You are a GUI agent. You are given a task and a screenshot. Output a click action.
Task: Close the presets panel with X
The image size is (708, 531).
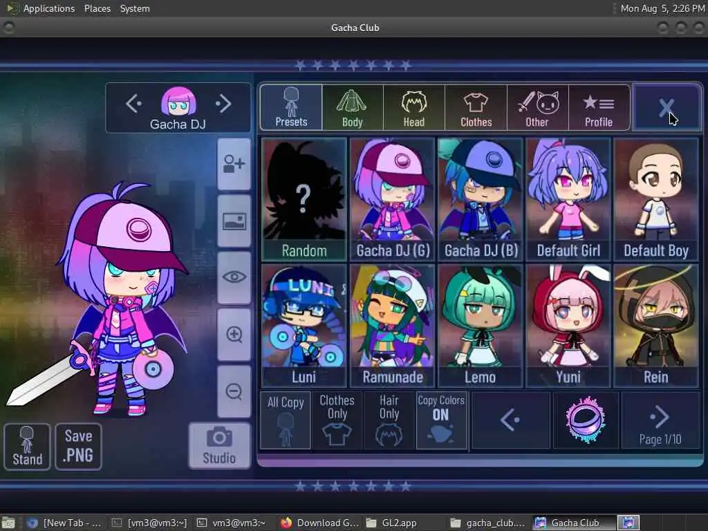click(x=667, y=107)
